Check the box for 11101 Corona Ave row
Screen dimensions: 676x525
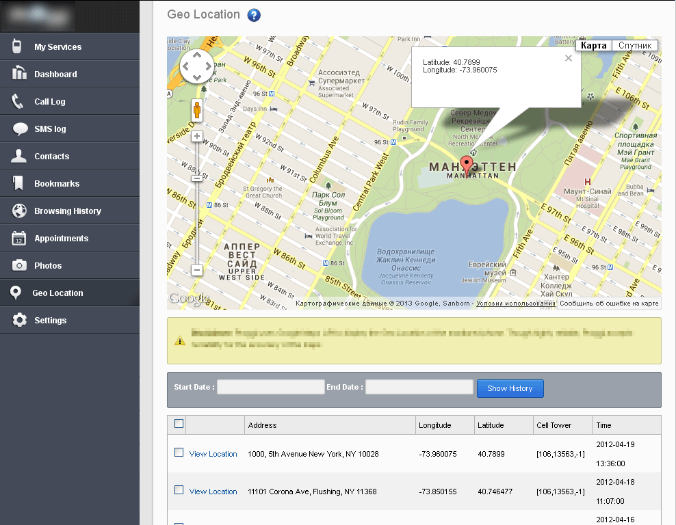pos(179,490)
